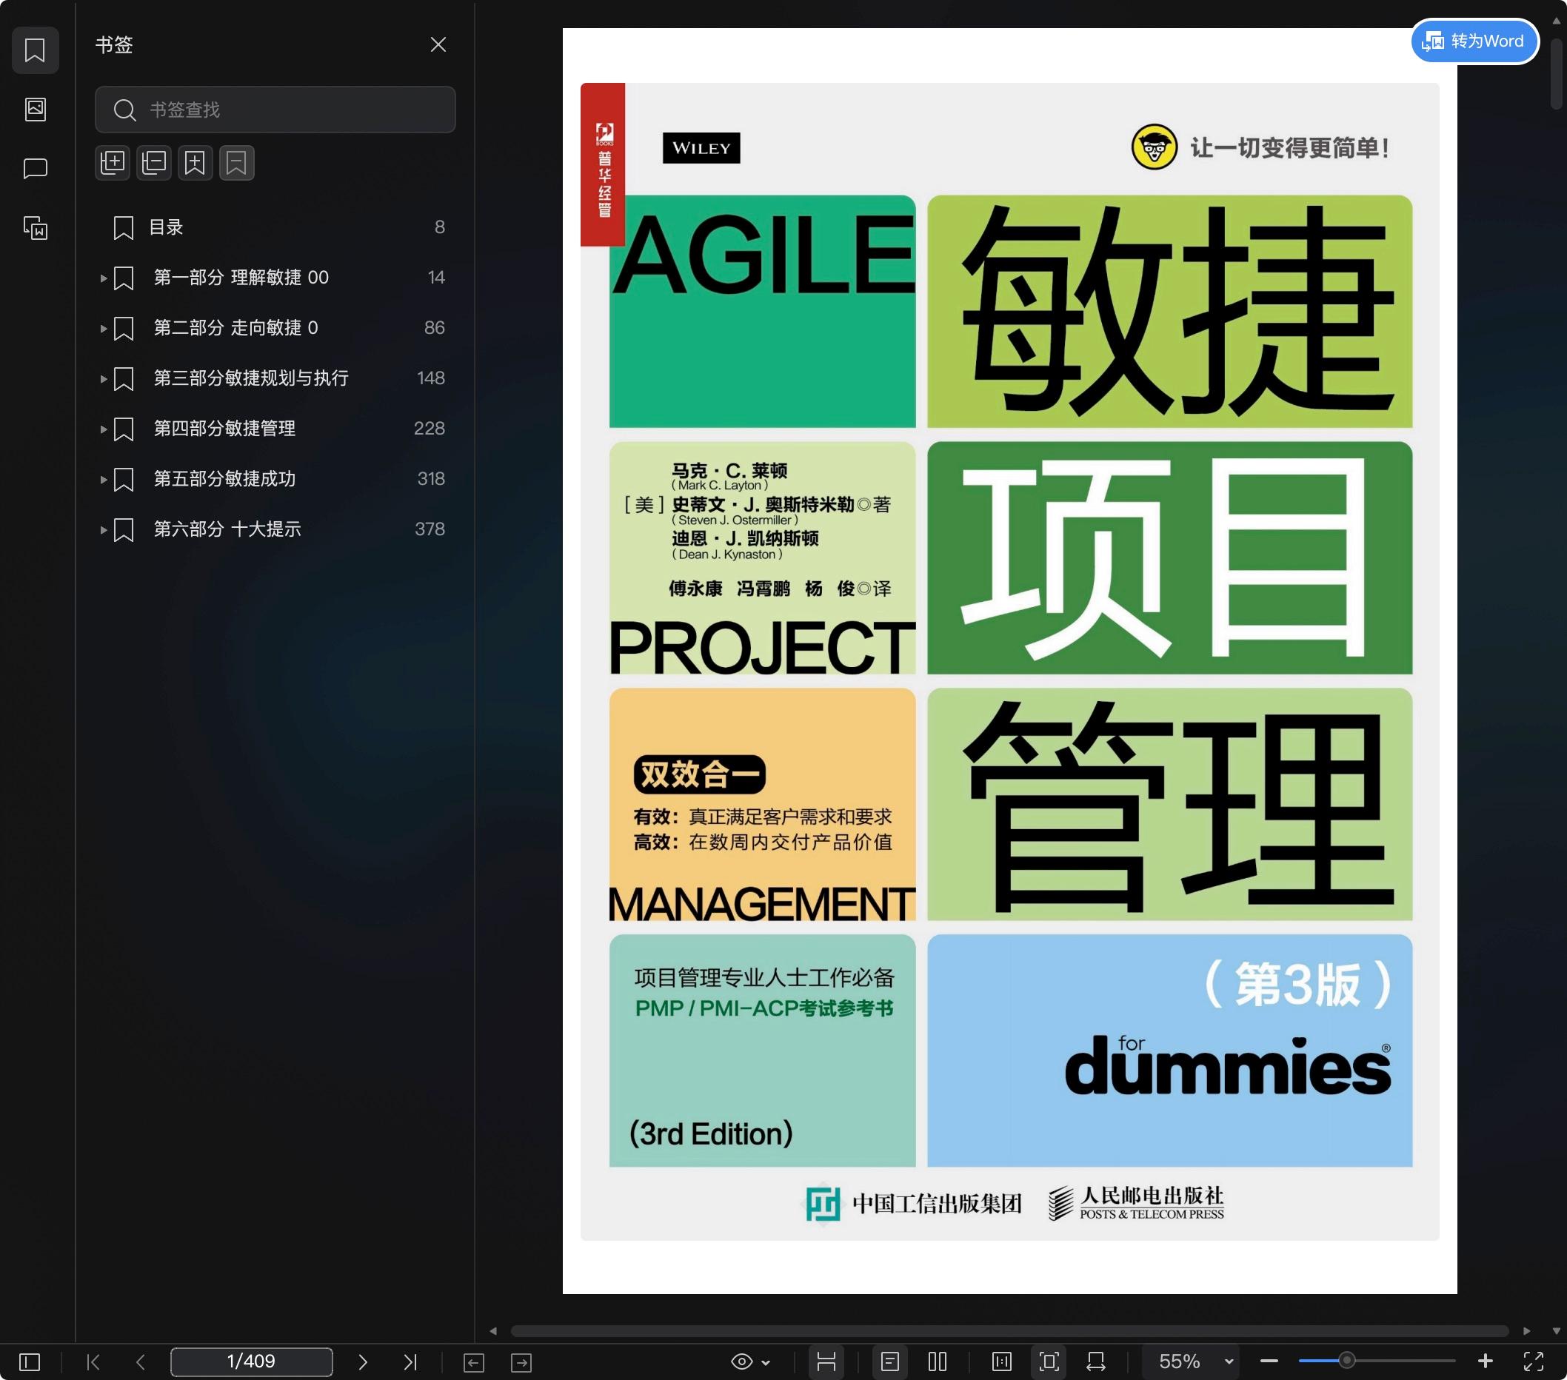Click the fit page icon
The width and height of the screenshot is (1567, 1380).
click(x=1049, y=1361)
